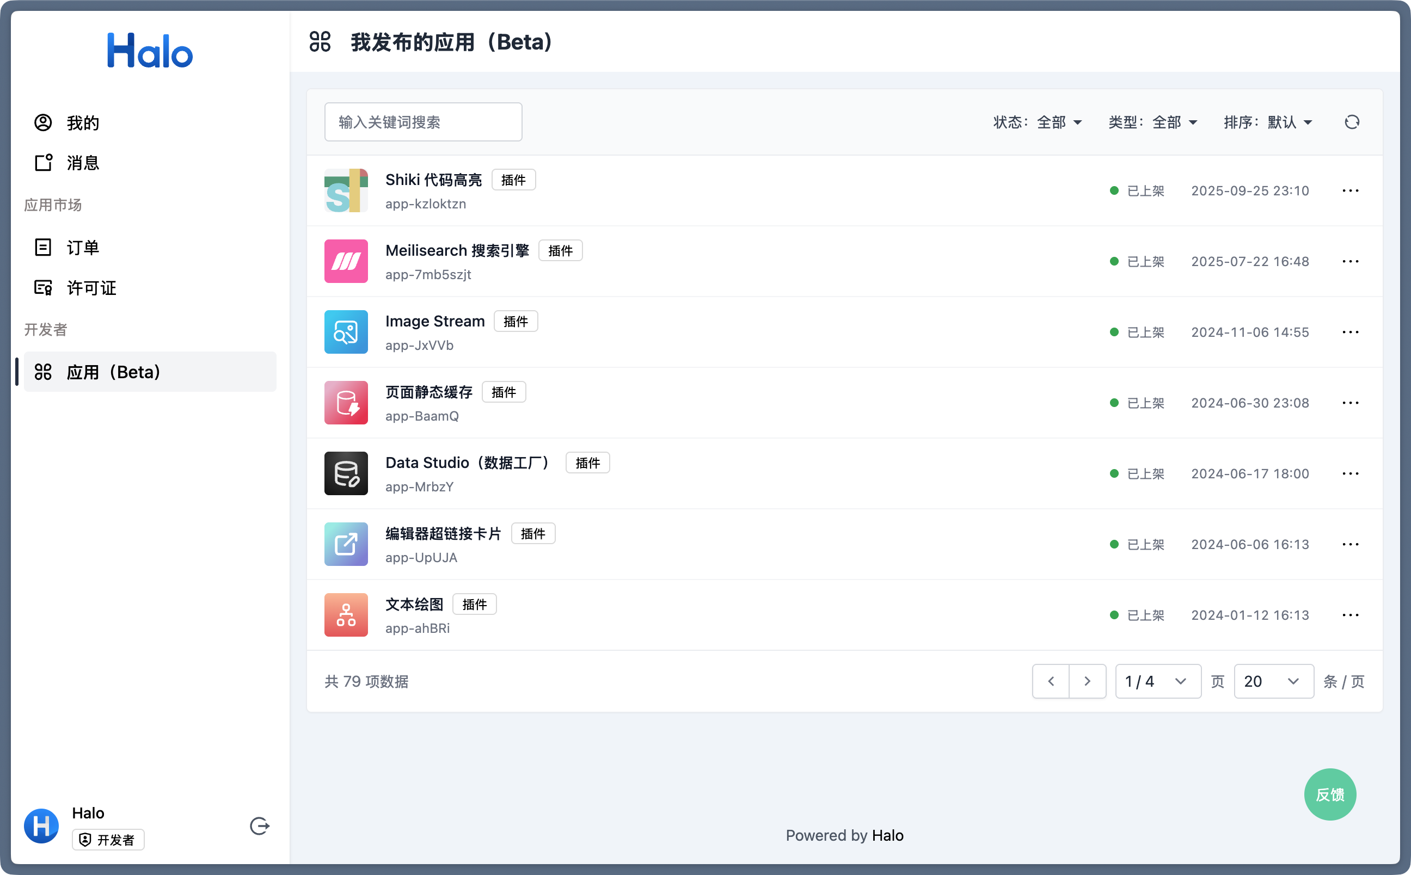Click the refresh icon in filter bar
The image size is (1411, 875).
pyautogui.click(x=1351, y=122)
